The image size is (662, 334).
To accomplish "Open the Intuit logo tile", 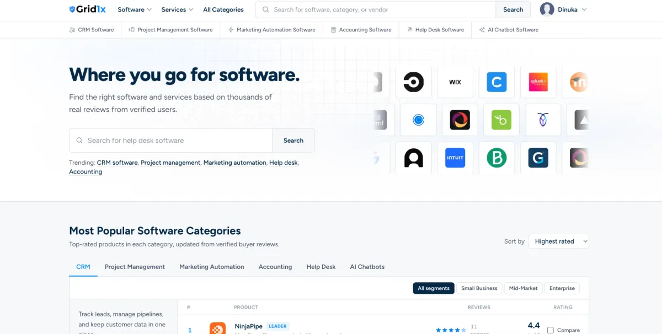I will tap(455, 158).
